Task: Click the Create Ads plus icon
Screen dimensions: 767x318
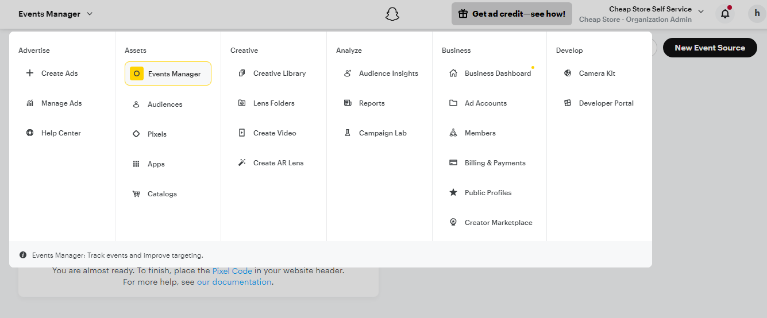Action: pyautogui.click(x=30, y=73)
